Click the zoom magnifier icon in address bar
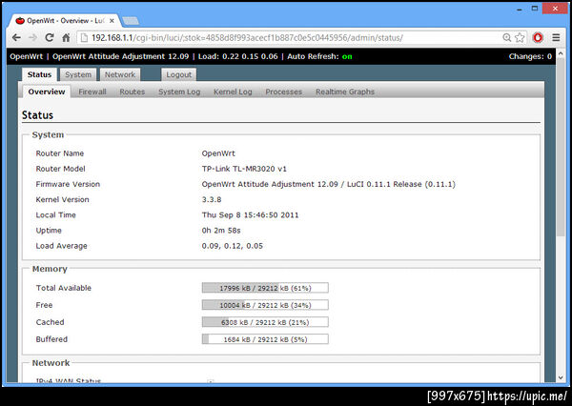Image resolution: width=572 pixels, height=406 pixels. pos(506,37)
